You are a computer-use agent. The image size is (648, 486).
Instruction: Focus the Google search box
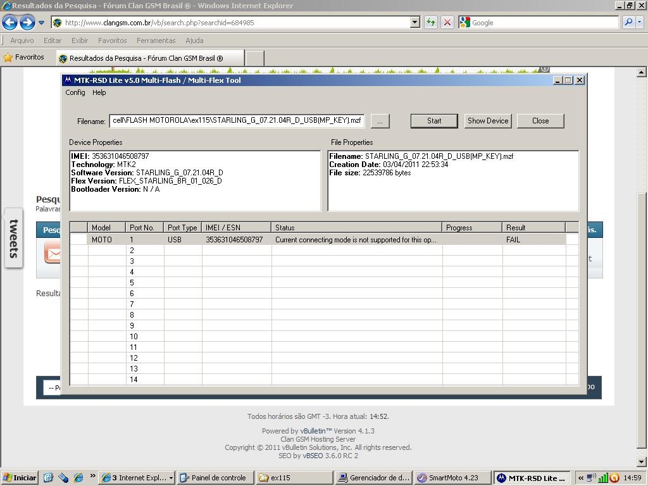[544, 23]
